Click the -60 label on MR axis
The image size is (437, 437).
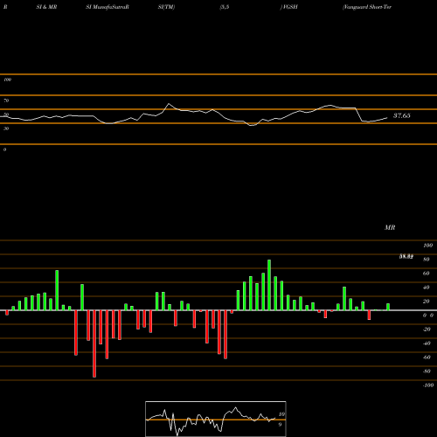click(x=427, y=357)
